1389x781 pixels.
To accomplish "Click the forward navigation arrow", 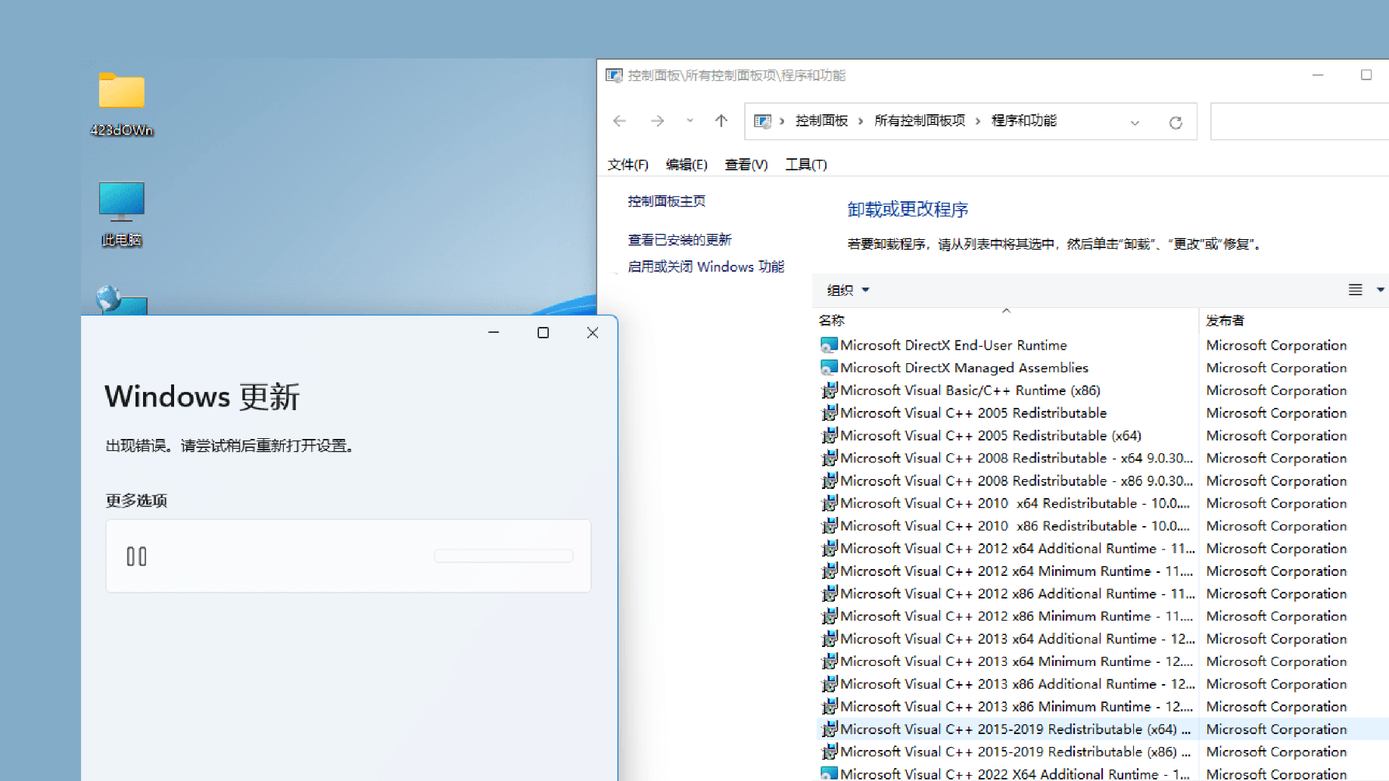I will (657, 121).
